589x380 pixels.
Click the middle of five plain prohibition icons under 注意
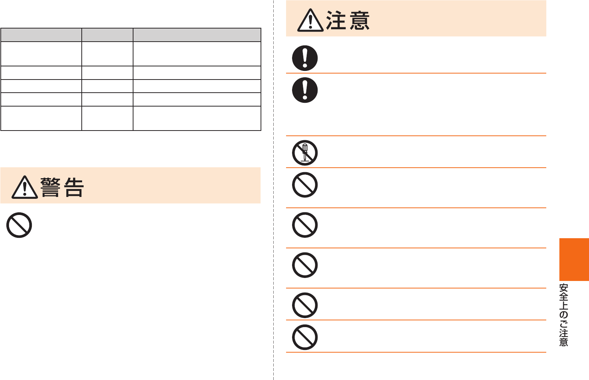click(x=305, y=265)
